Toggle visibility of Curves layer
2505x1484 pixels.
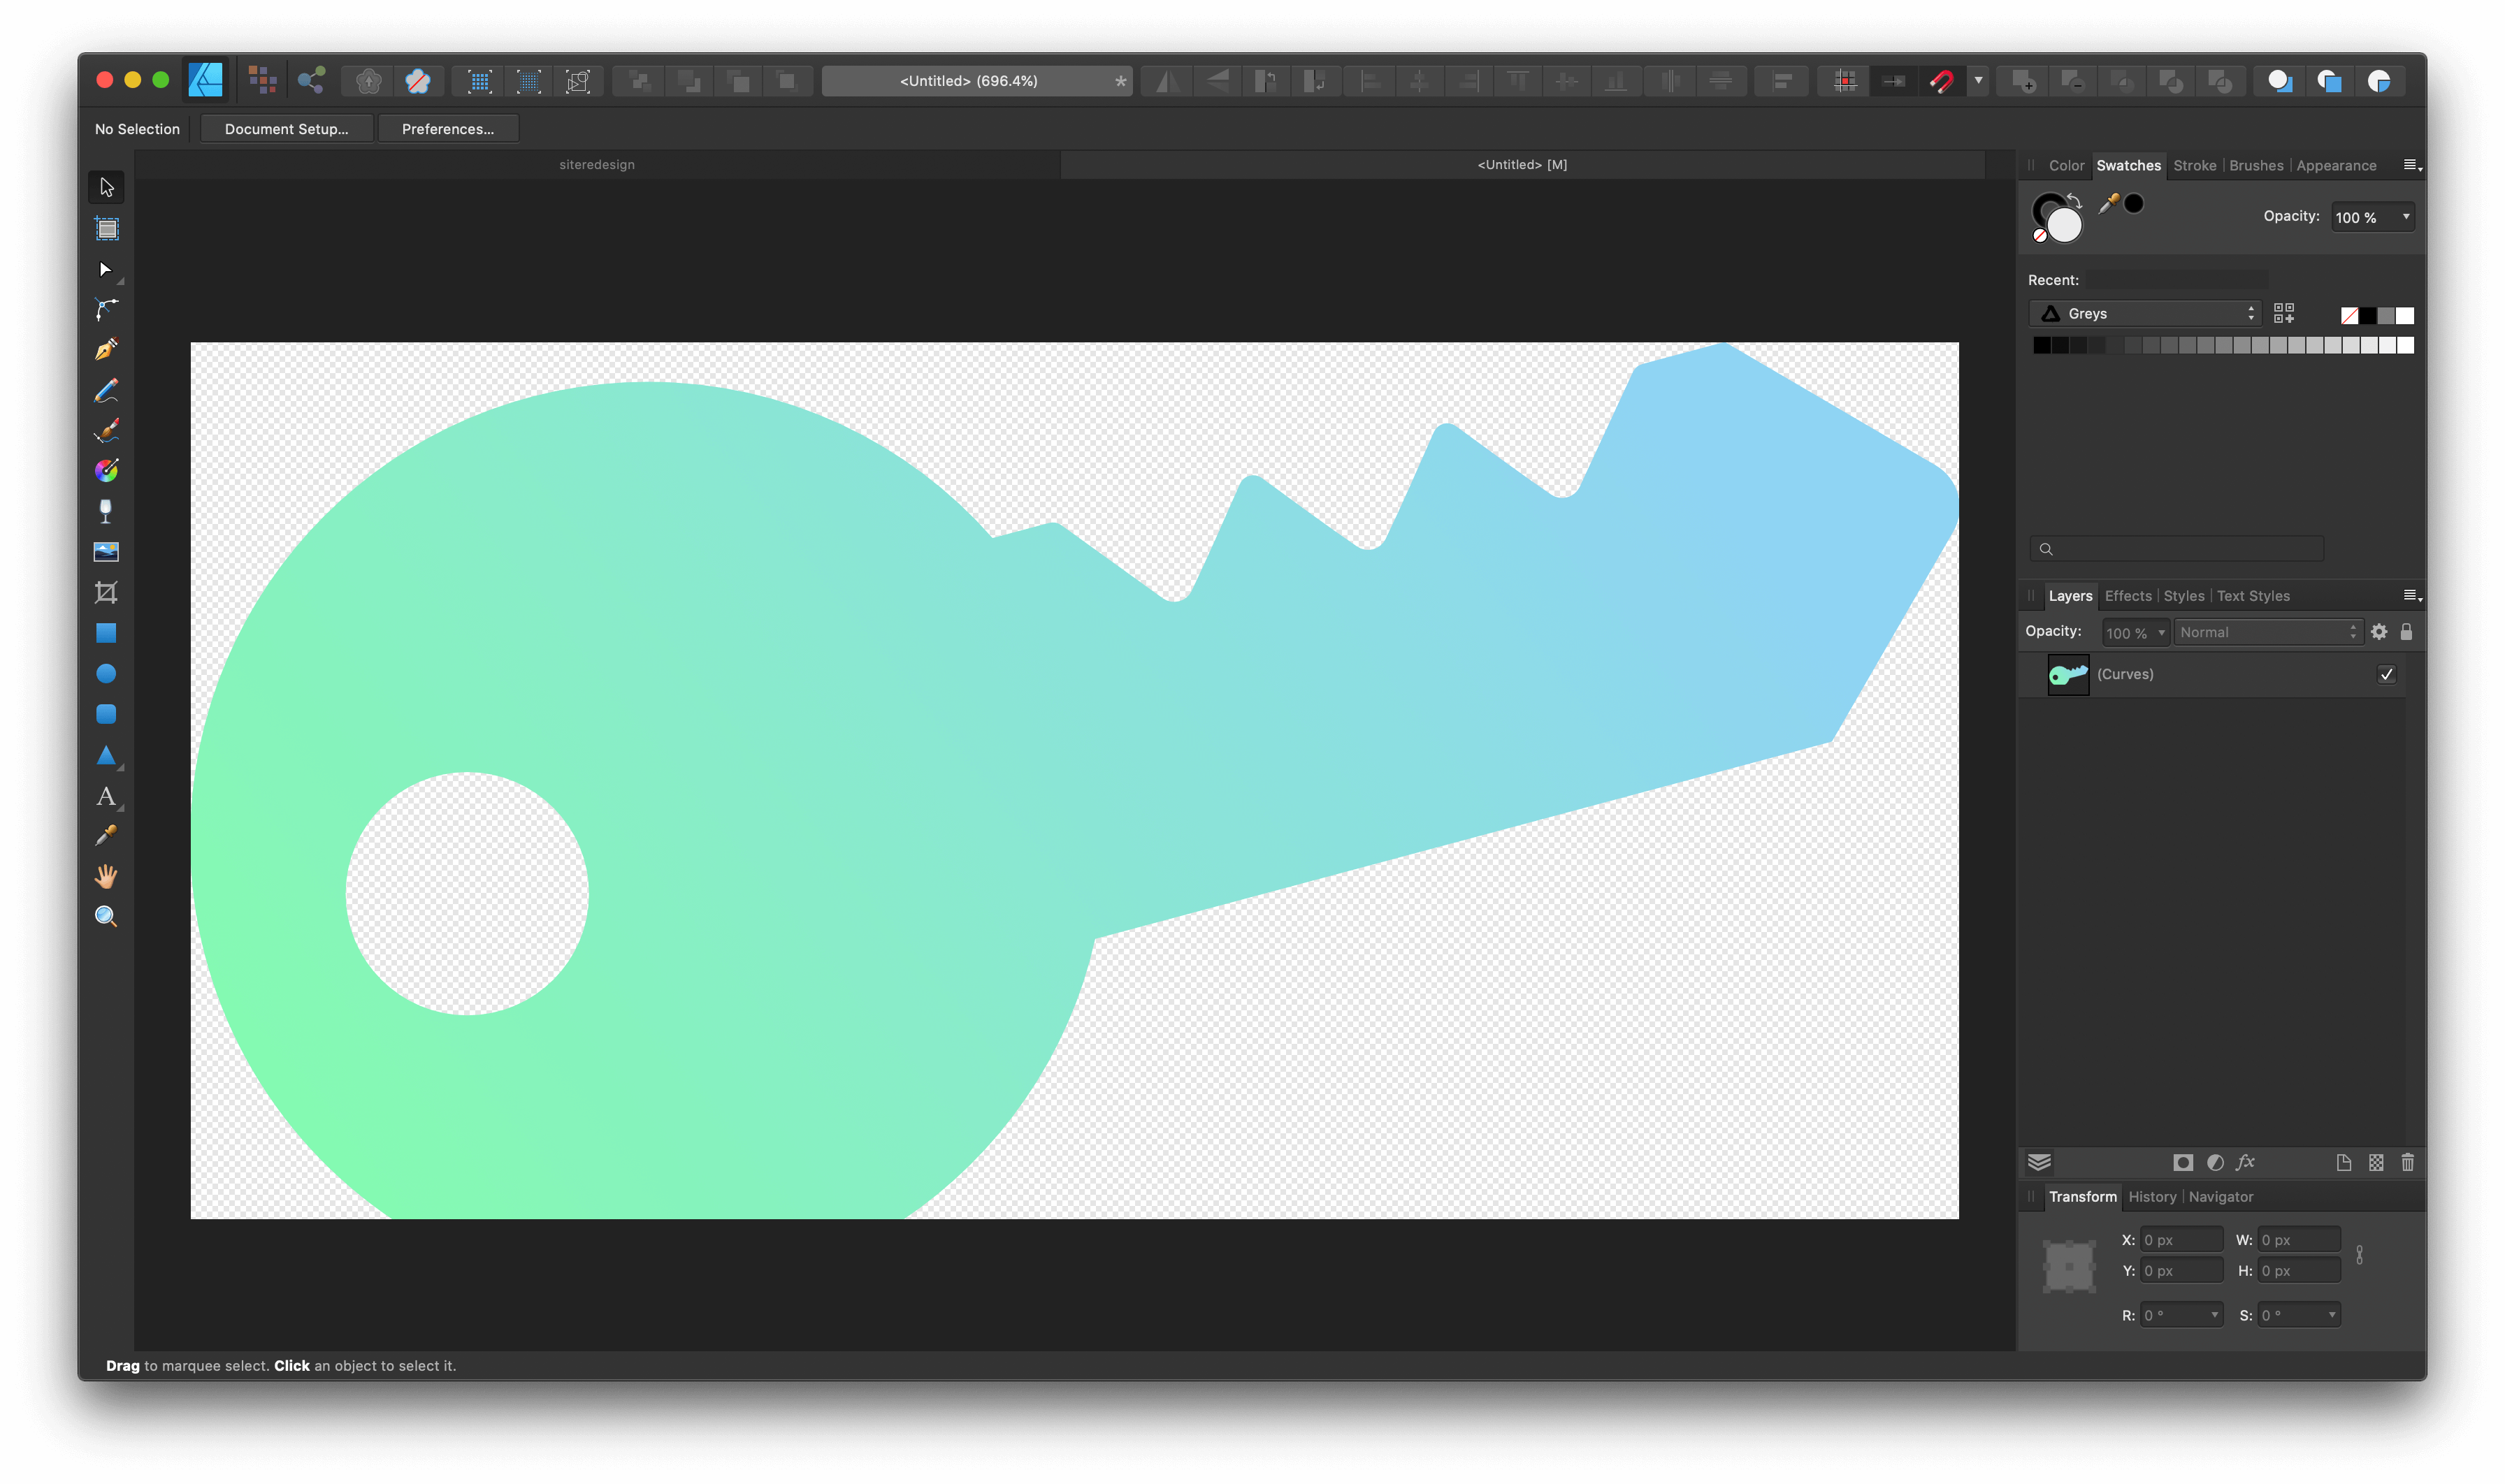click(2386, 674)
